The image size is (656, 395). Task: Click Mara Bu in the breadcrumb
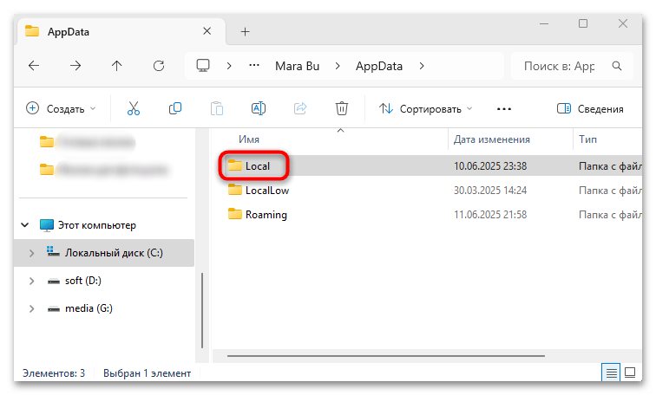[x=297, y=66]
